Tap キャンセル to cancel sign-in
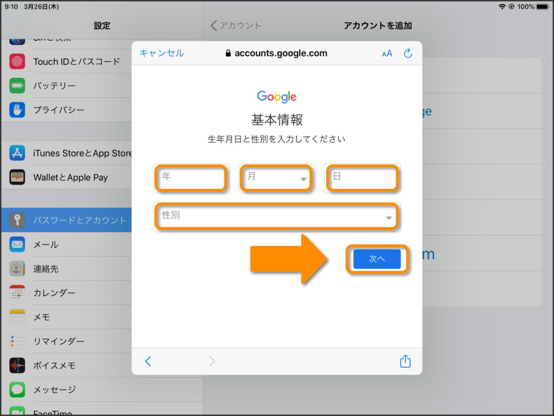The height and width of the screenshot is (416, 554). click(x=162, y=53)
